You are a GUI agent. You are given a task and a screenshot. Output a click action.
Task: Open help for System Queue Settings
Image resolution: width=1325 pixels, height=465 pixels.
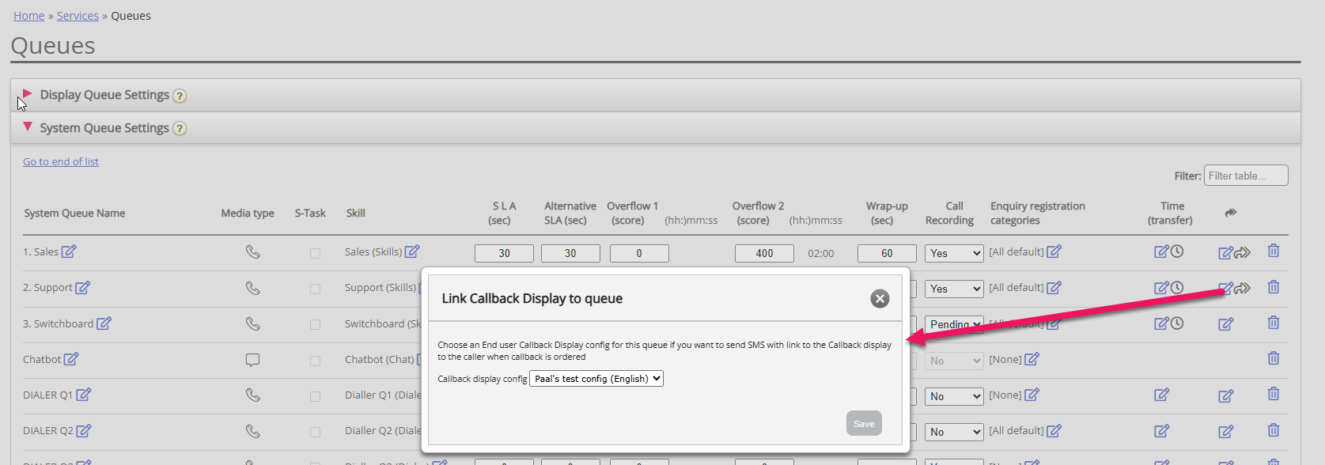pos(180,129)
